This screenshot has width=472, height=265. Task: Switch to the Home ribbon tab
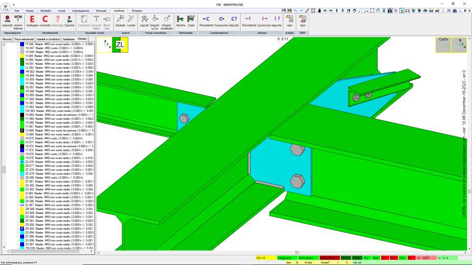coord(29,11)
